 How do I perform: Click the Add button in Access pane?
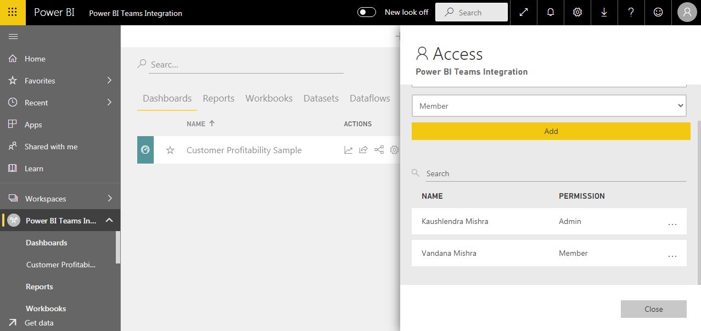pyautogui.click(x=551, y=131)
